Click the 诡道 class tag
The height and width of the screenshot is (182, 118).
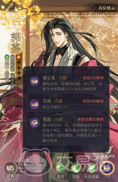(7, 76)
